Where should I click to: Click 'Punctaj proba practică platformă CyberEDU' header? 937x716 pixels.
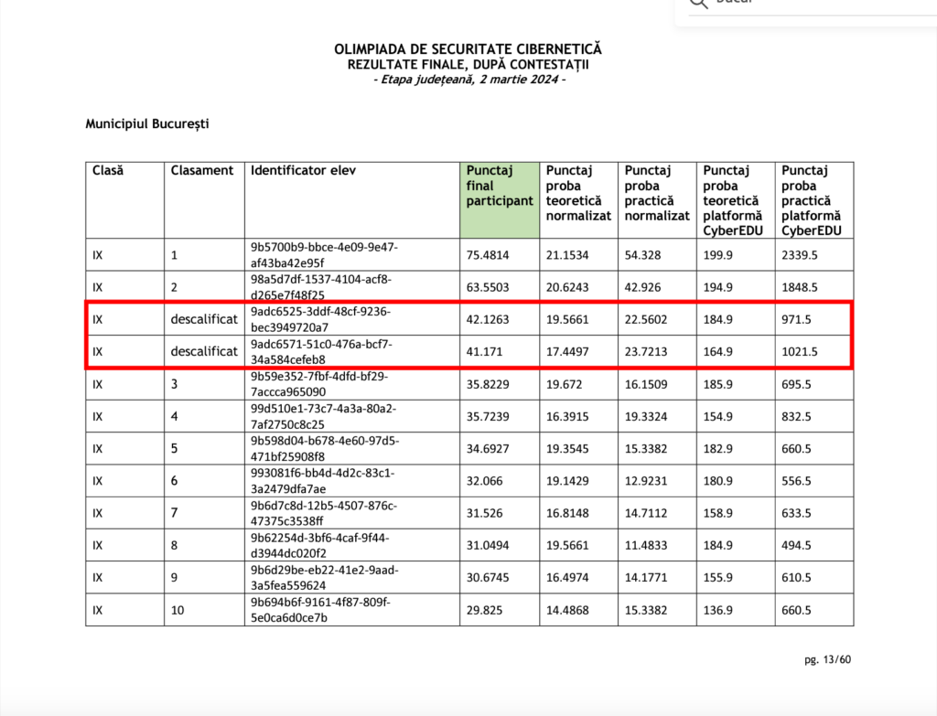(x=813, y=200)
